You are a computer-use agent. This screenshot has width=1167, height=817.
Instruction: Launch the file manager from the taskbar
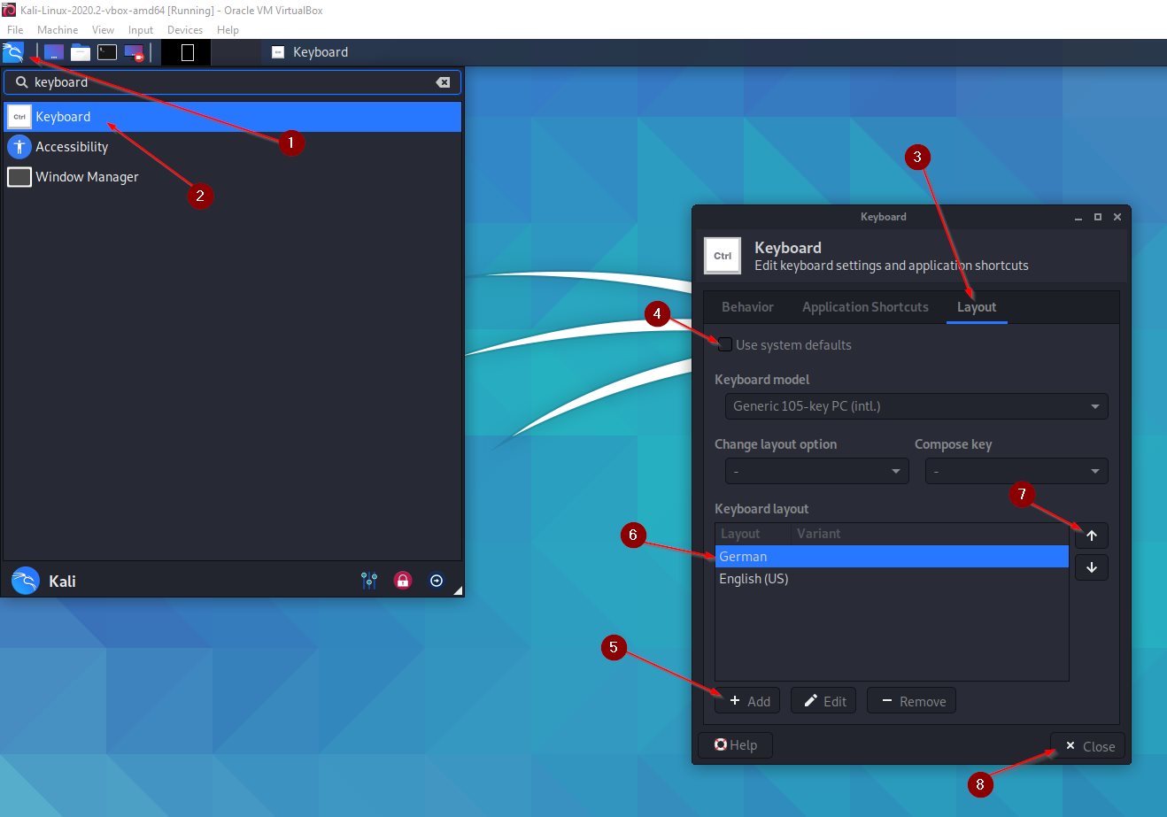(80, 52)
